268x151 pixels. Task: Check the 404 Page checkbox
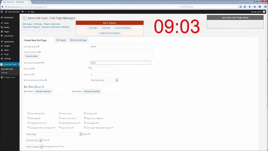click(x=28, y=118)
